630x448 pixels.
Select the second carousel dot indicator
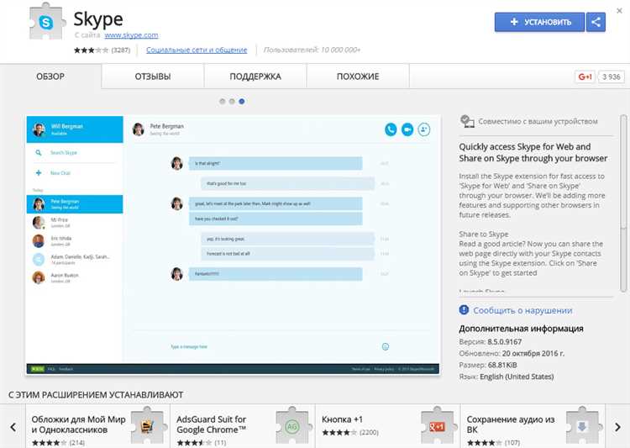tap(233, 101)
